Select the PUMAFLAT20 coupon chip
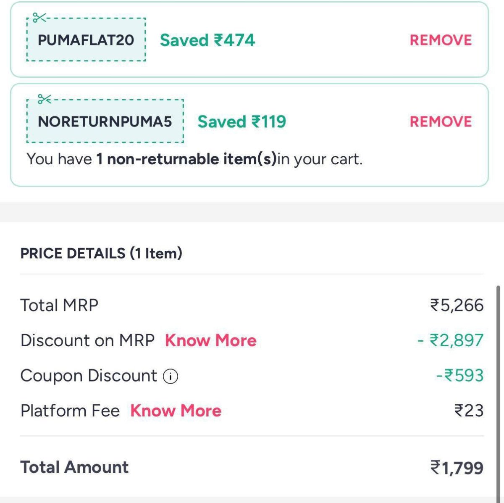Viewport: 504px width, 503px height. point(86,40)
